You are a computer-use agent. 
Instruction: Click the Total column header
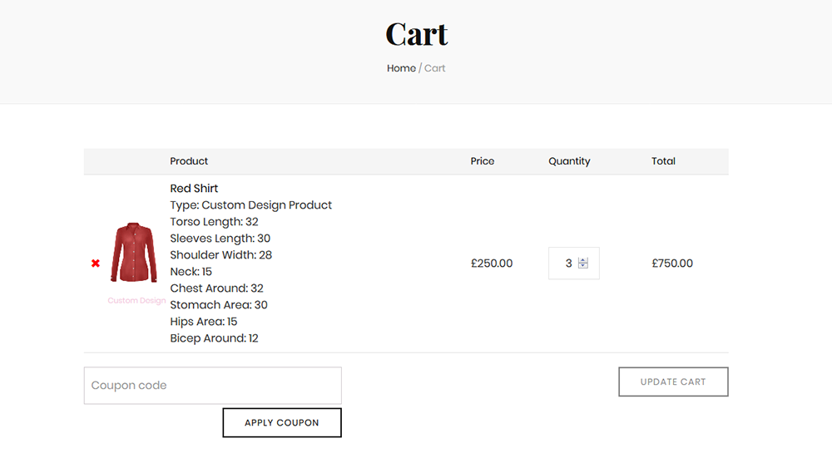663,161
